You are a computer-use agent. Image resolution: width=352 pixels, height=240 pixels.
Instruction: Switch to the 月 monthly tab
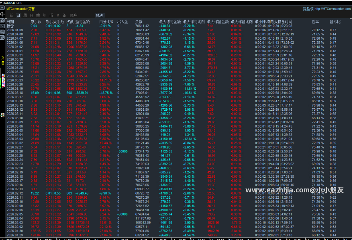pyautogui.click(x=32, y=15)
